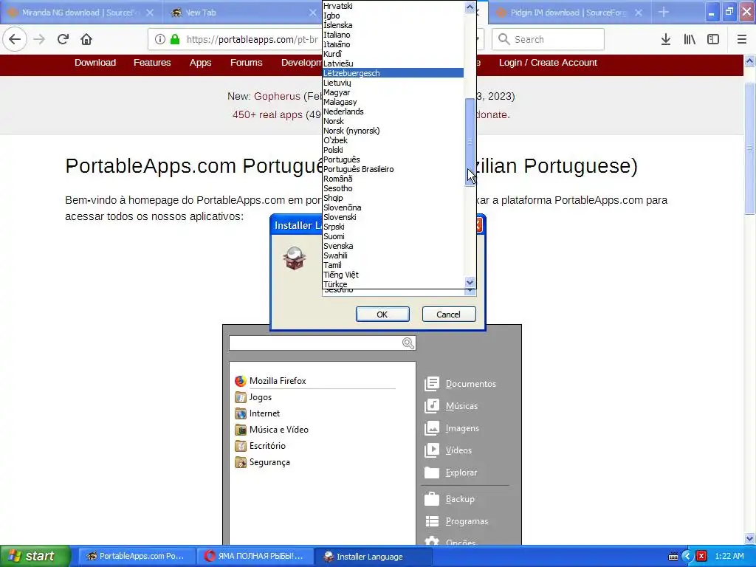Switch to the Miranda NG download tab
The image size is (756, 567).
tap(80, 13)
